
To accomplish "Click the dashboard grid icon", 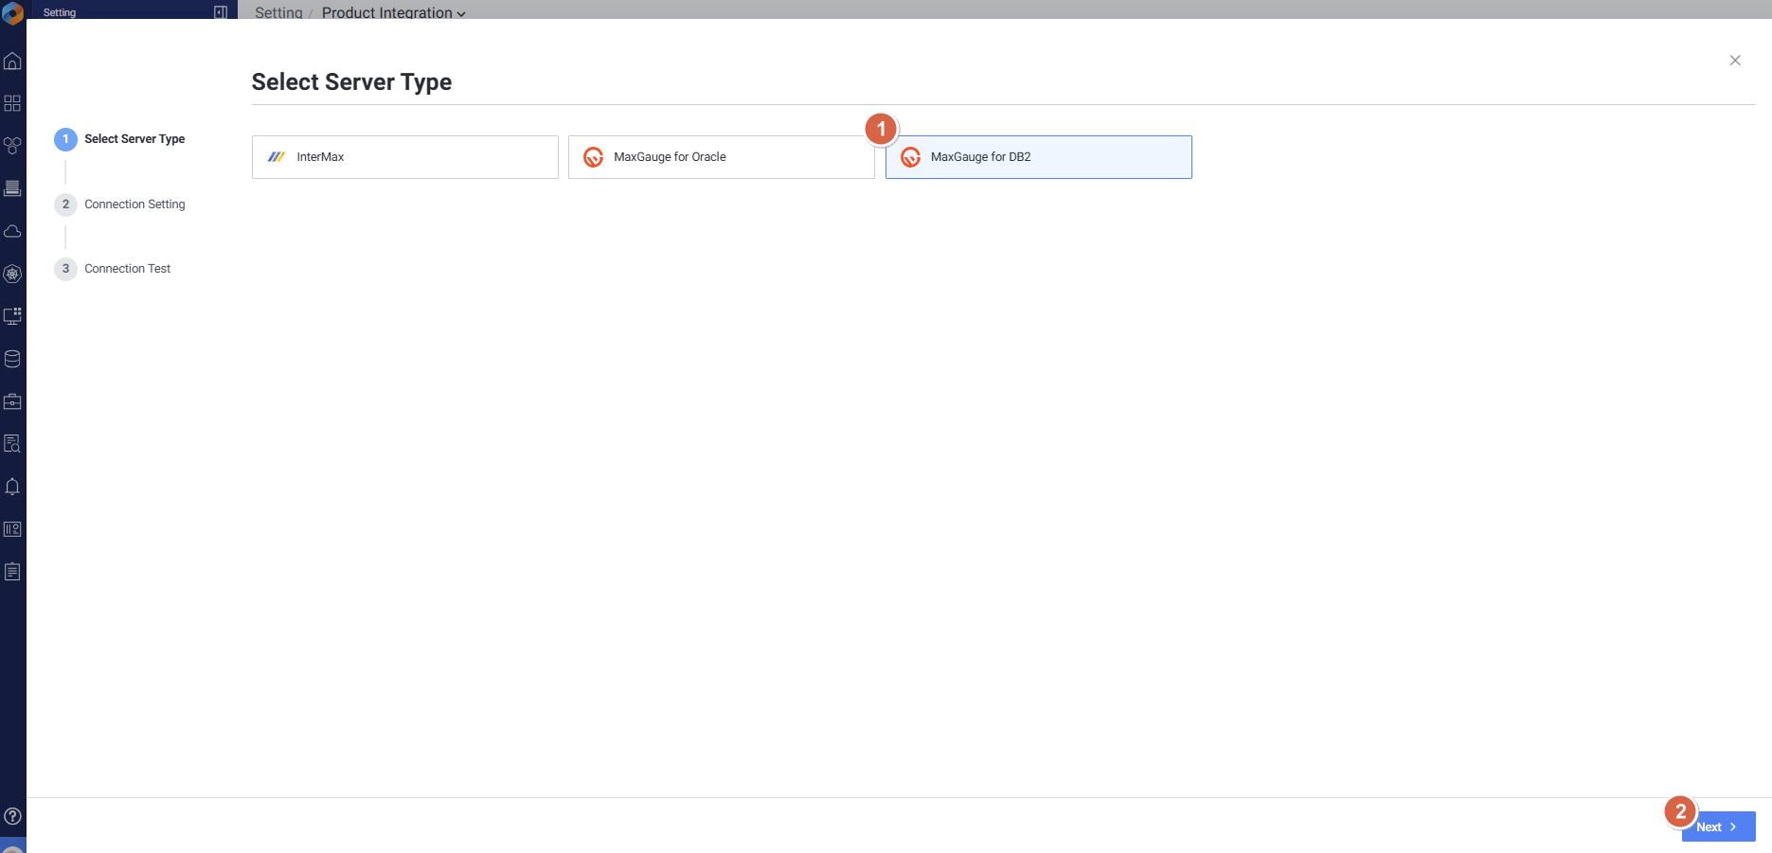I will pyautogui.click(x=12, y=103).
